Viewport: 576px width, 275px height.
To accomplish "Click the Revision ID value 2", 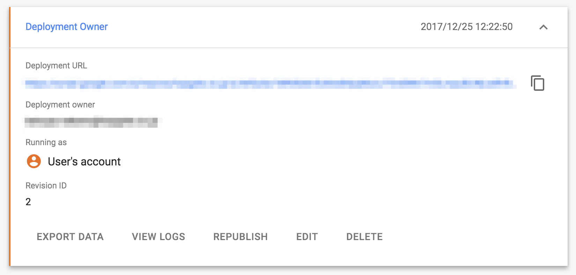I will [28, 202].
